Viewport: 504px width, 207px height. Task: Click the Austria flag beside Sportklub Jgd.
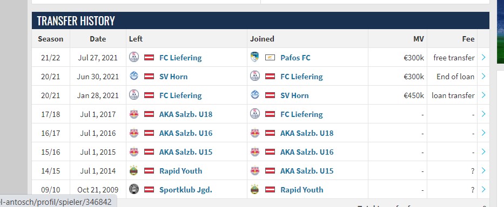[149, 190]
